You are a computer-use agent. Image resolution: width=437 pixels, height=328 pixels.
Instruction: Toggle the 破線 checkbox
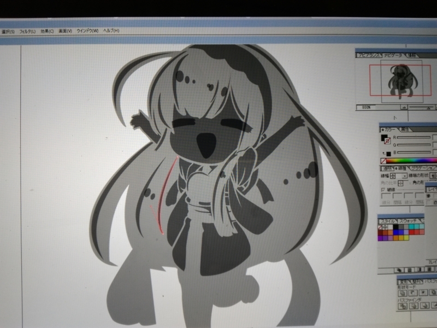(383, 190)
